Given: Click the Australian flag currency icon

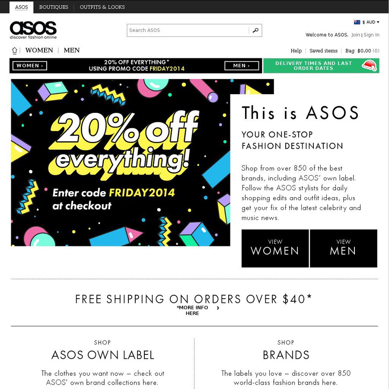Looking at the screenshot, I should pyautogui.click(x=357, y=22).
